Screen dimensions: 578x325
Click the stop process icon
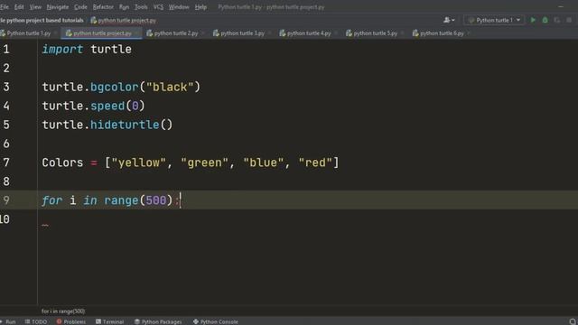(569, 20)
